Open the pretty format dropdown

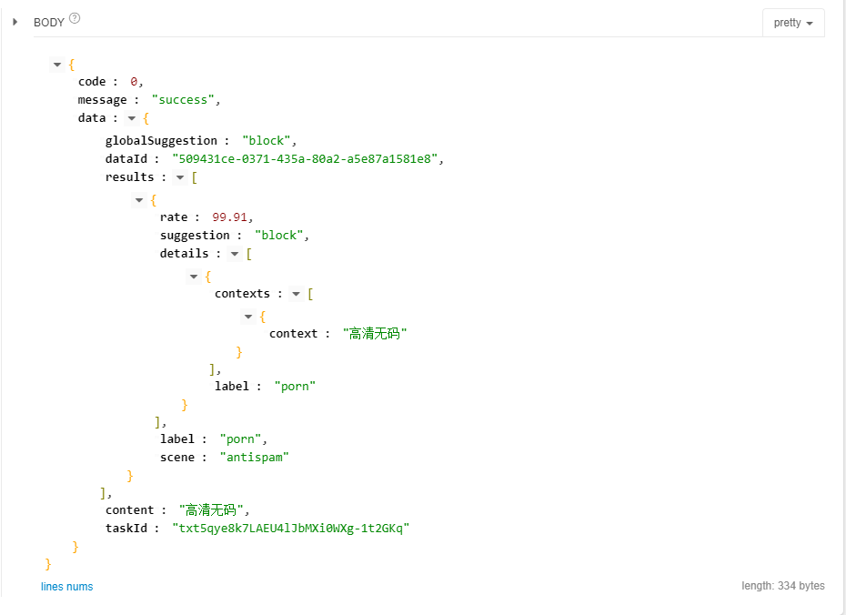pos(793,23)
